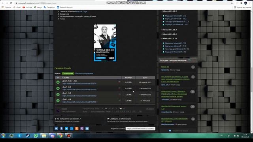Open the Переводчик bookmark

tap(49, 7)
